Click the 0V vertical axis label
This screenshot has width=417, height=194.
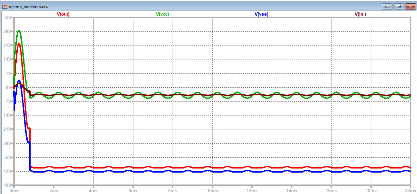pos(8,87)
